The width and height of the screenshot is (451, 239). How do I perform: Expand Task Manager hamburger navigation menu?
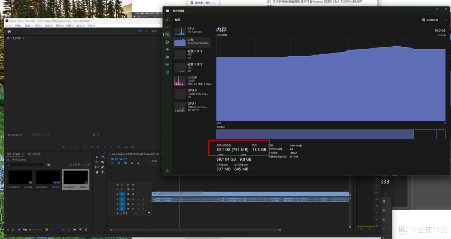click(x=167, y=20)
